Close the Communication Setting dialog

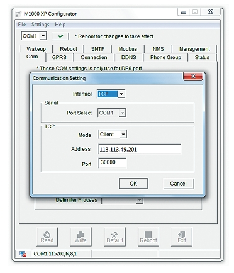(193, 76)
